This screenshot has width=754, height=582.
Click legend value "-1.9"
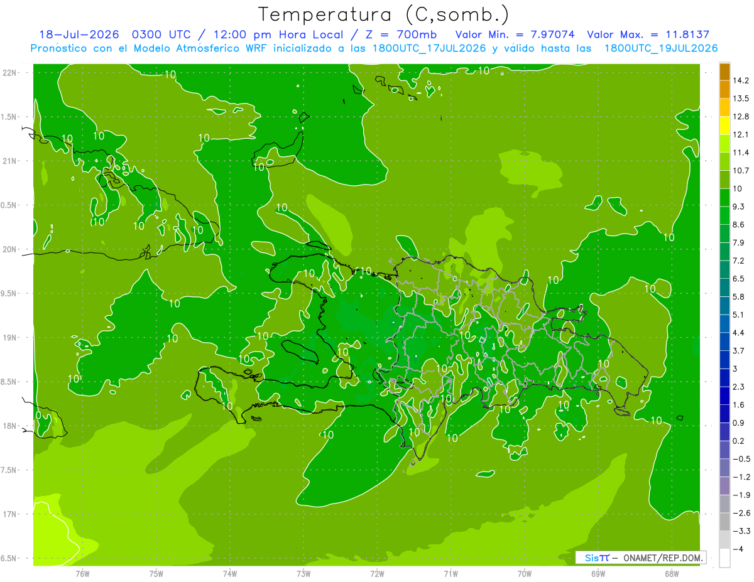pos(741,495)
